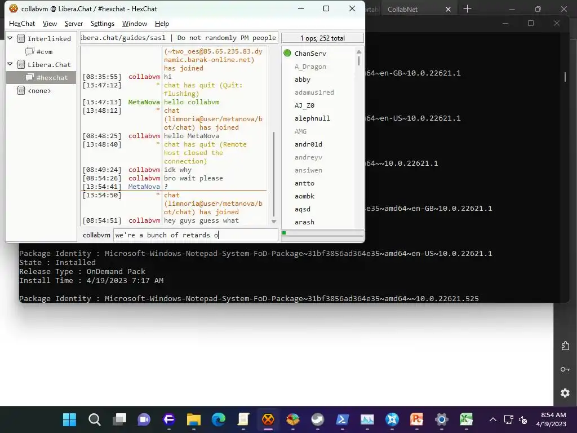Launch Excel from the taskbar

466,419
